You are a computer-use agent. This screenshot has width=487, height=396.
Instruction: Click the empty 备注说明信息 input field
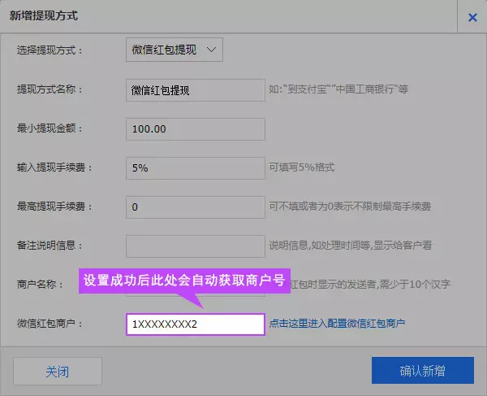click(x=196, y=246)
